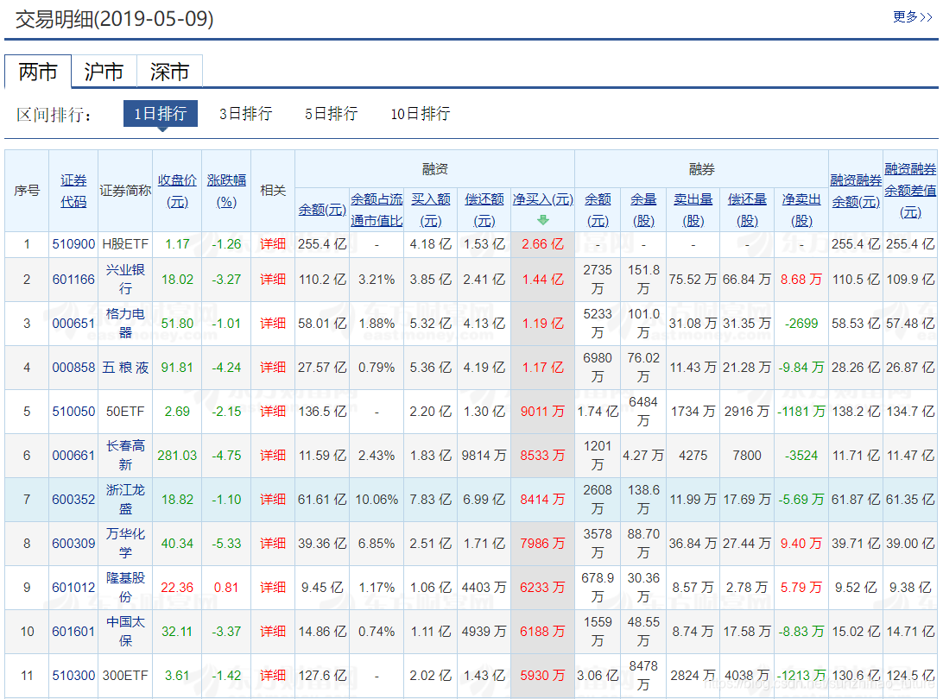Sort by 证券代码 column header
Screen dimensions: 943x699
point(73,191)
